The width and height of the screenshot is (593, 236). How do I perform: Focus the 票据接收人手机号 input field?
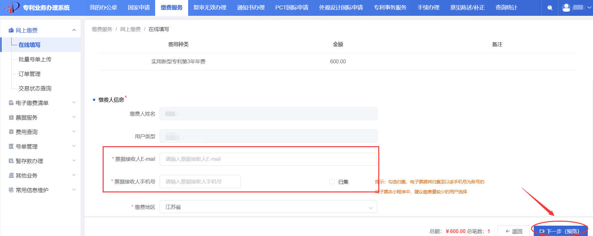[x=200, y=181]
